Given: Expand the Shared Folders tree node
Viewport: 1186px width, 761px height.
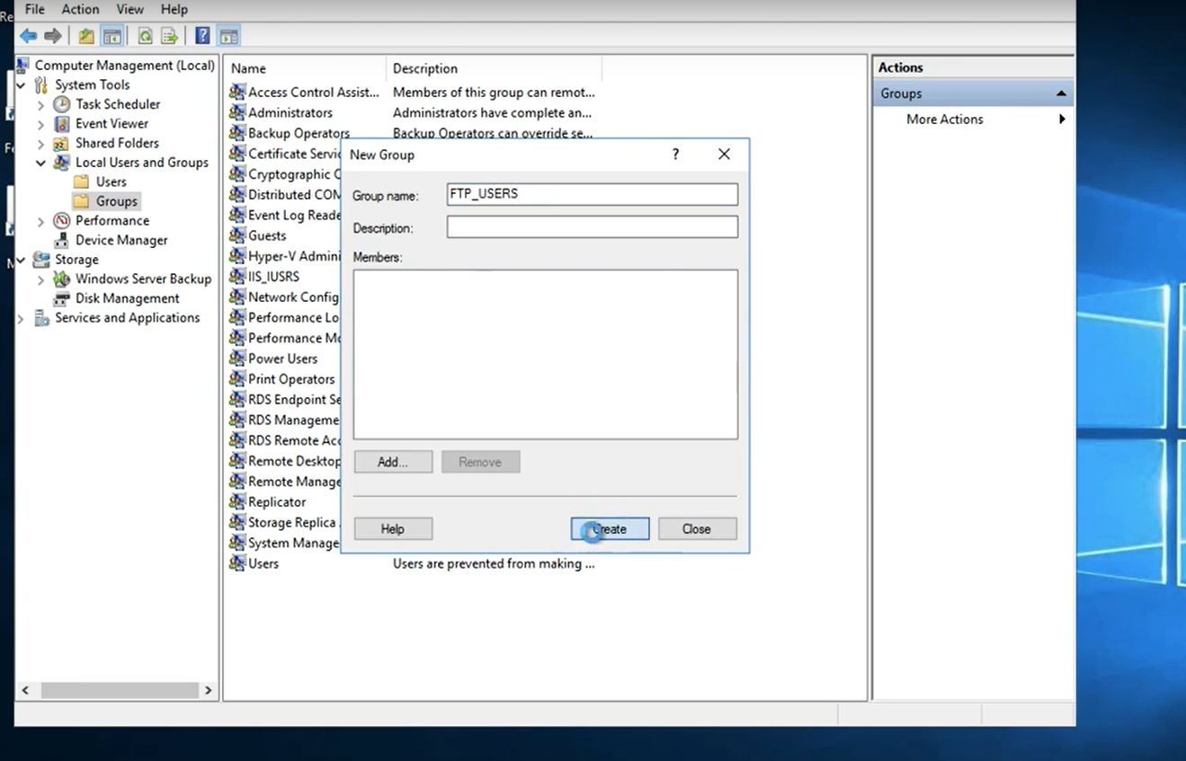Looking at the screenshot, I should pyautogui.click(x=40, y=144).
